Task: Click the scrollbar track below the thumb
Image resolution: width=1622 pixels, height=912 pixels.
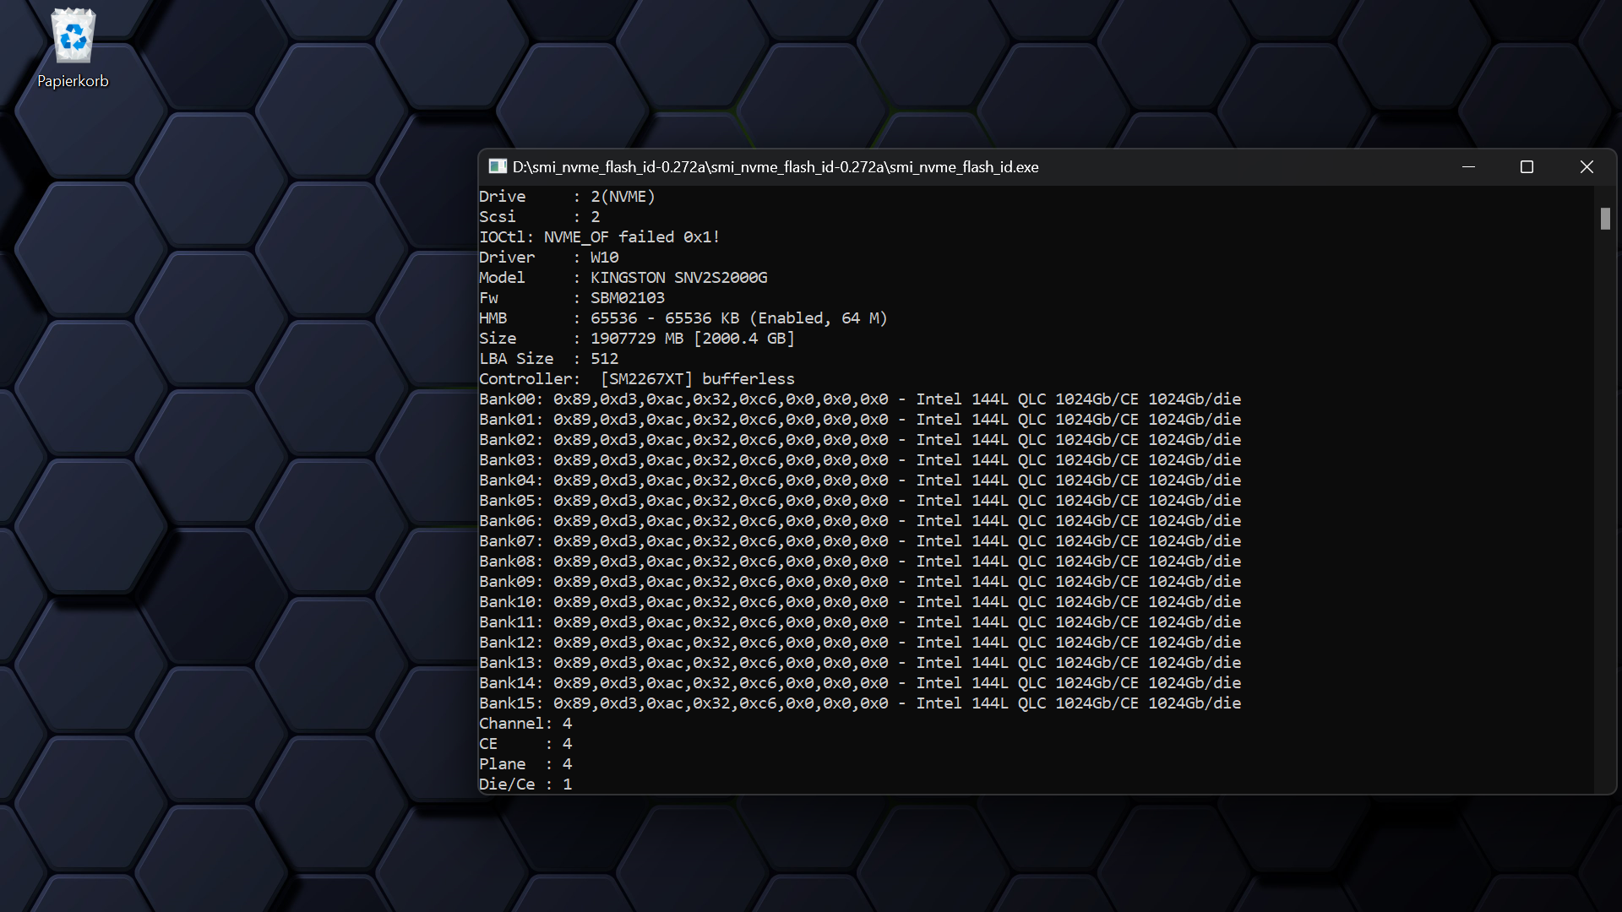Action: [x=1605, y=507]
